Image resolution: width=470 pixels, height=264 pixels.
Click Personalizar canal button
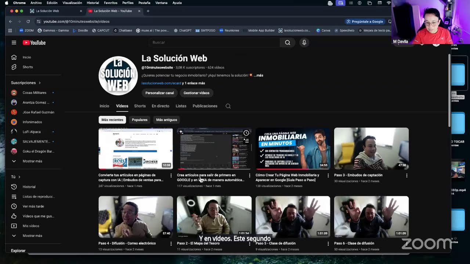coord(159,93)
